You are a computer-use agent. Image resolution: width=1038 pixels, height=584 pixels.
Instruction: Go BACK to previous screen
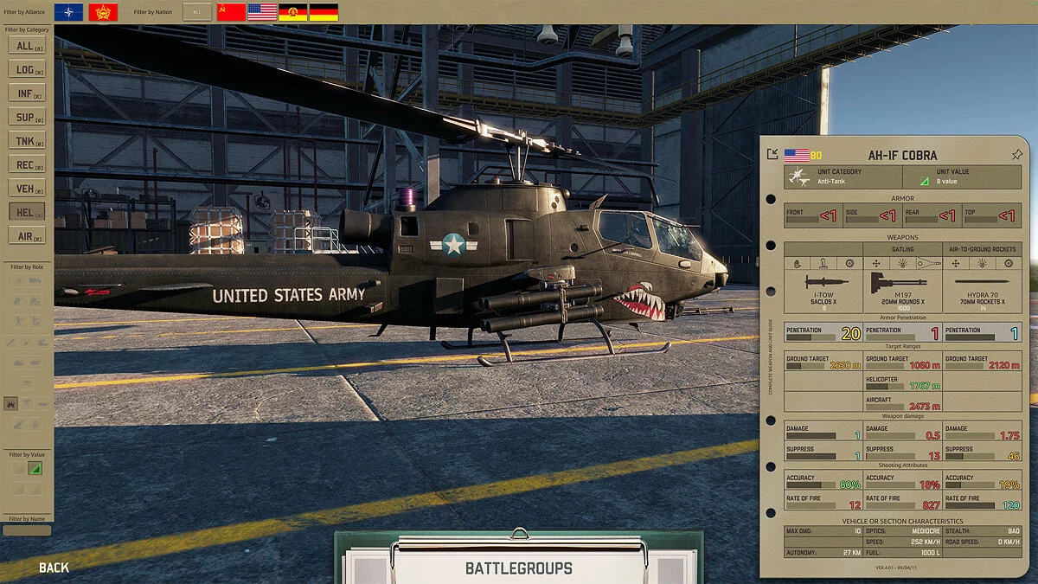point(54,568)
